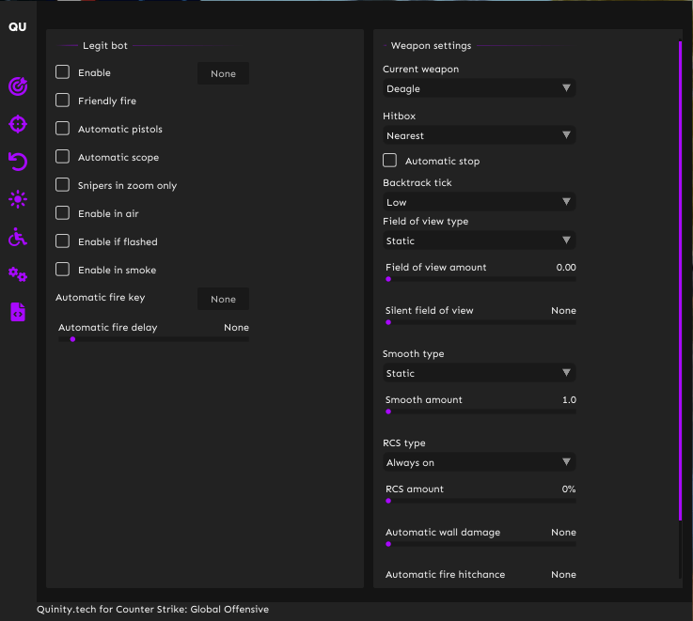693x621 pixels.
Task: Click the 1.0 smooth amount value
Action: 569,399
